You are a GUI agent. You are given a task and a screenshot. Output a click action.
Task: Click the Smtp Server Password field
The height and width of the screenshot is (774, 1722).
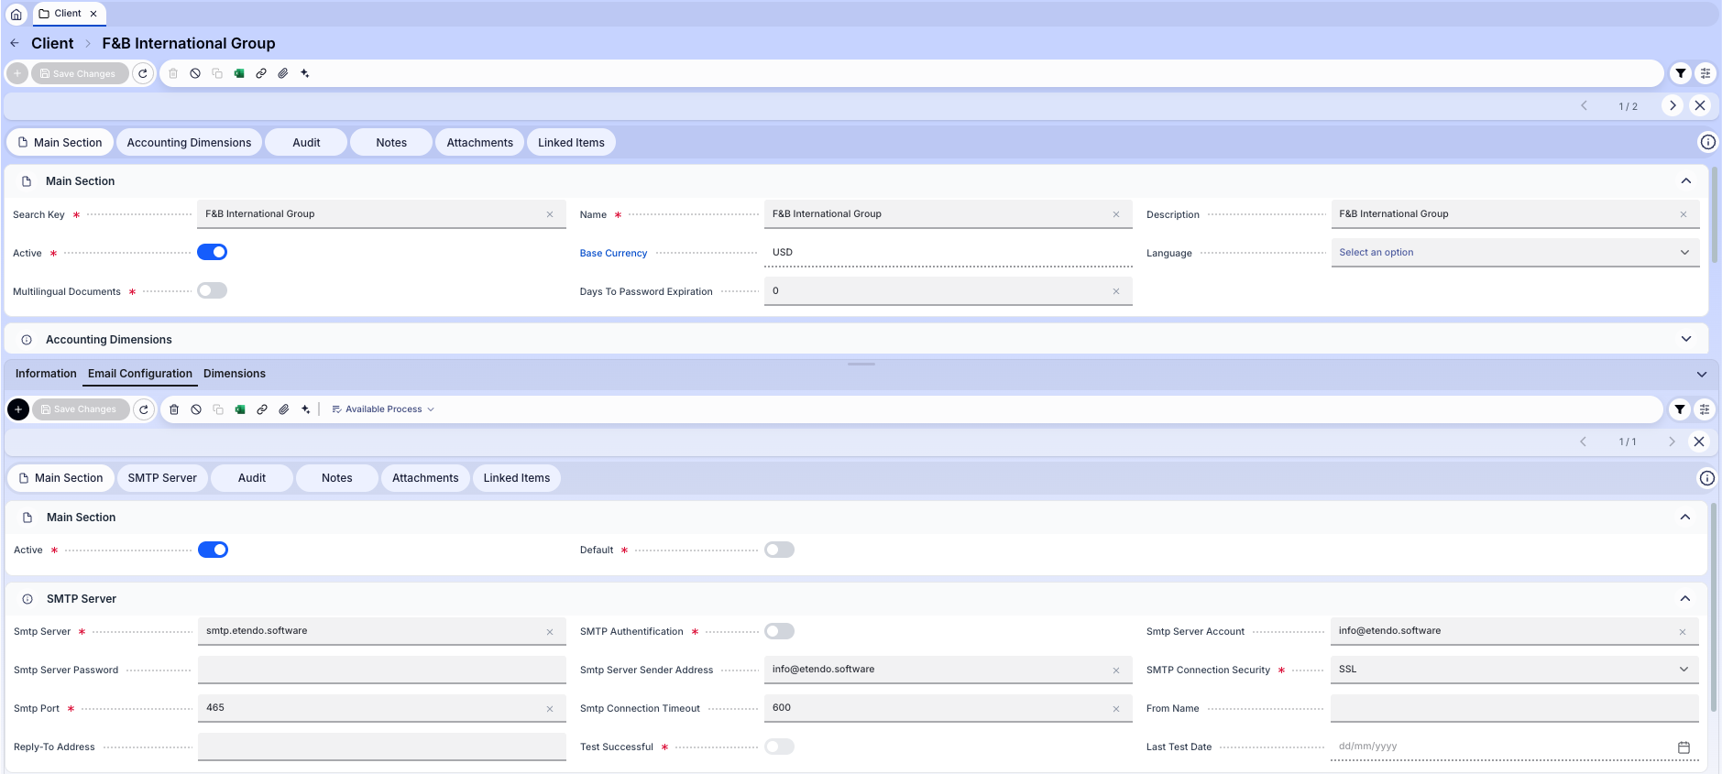[x=381, y=670]
